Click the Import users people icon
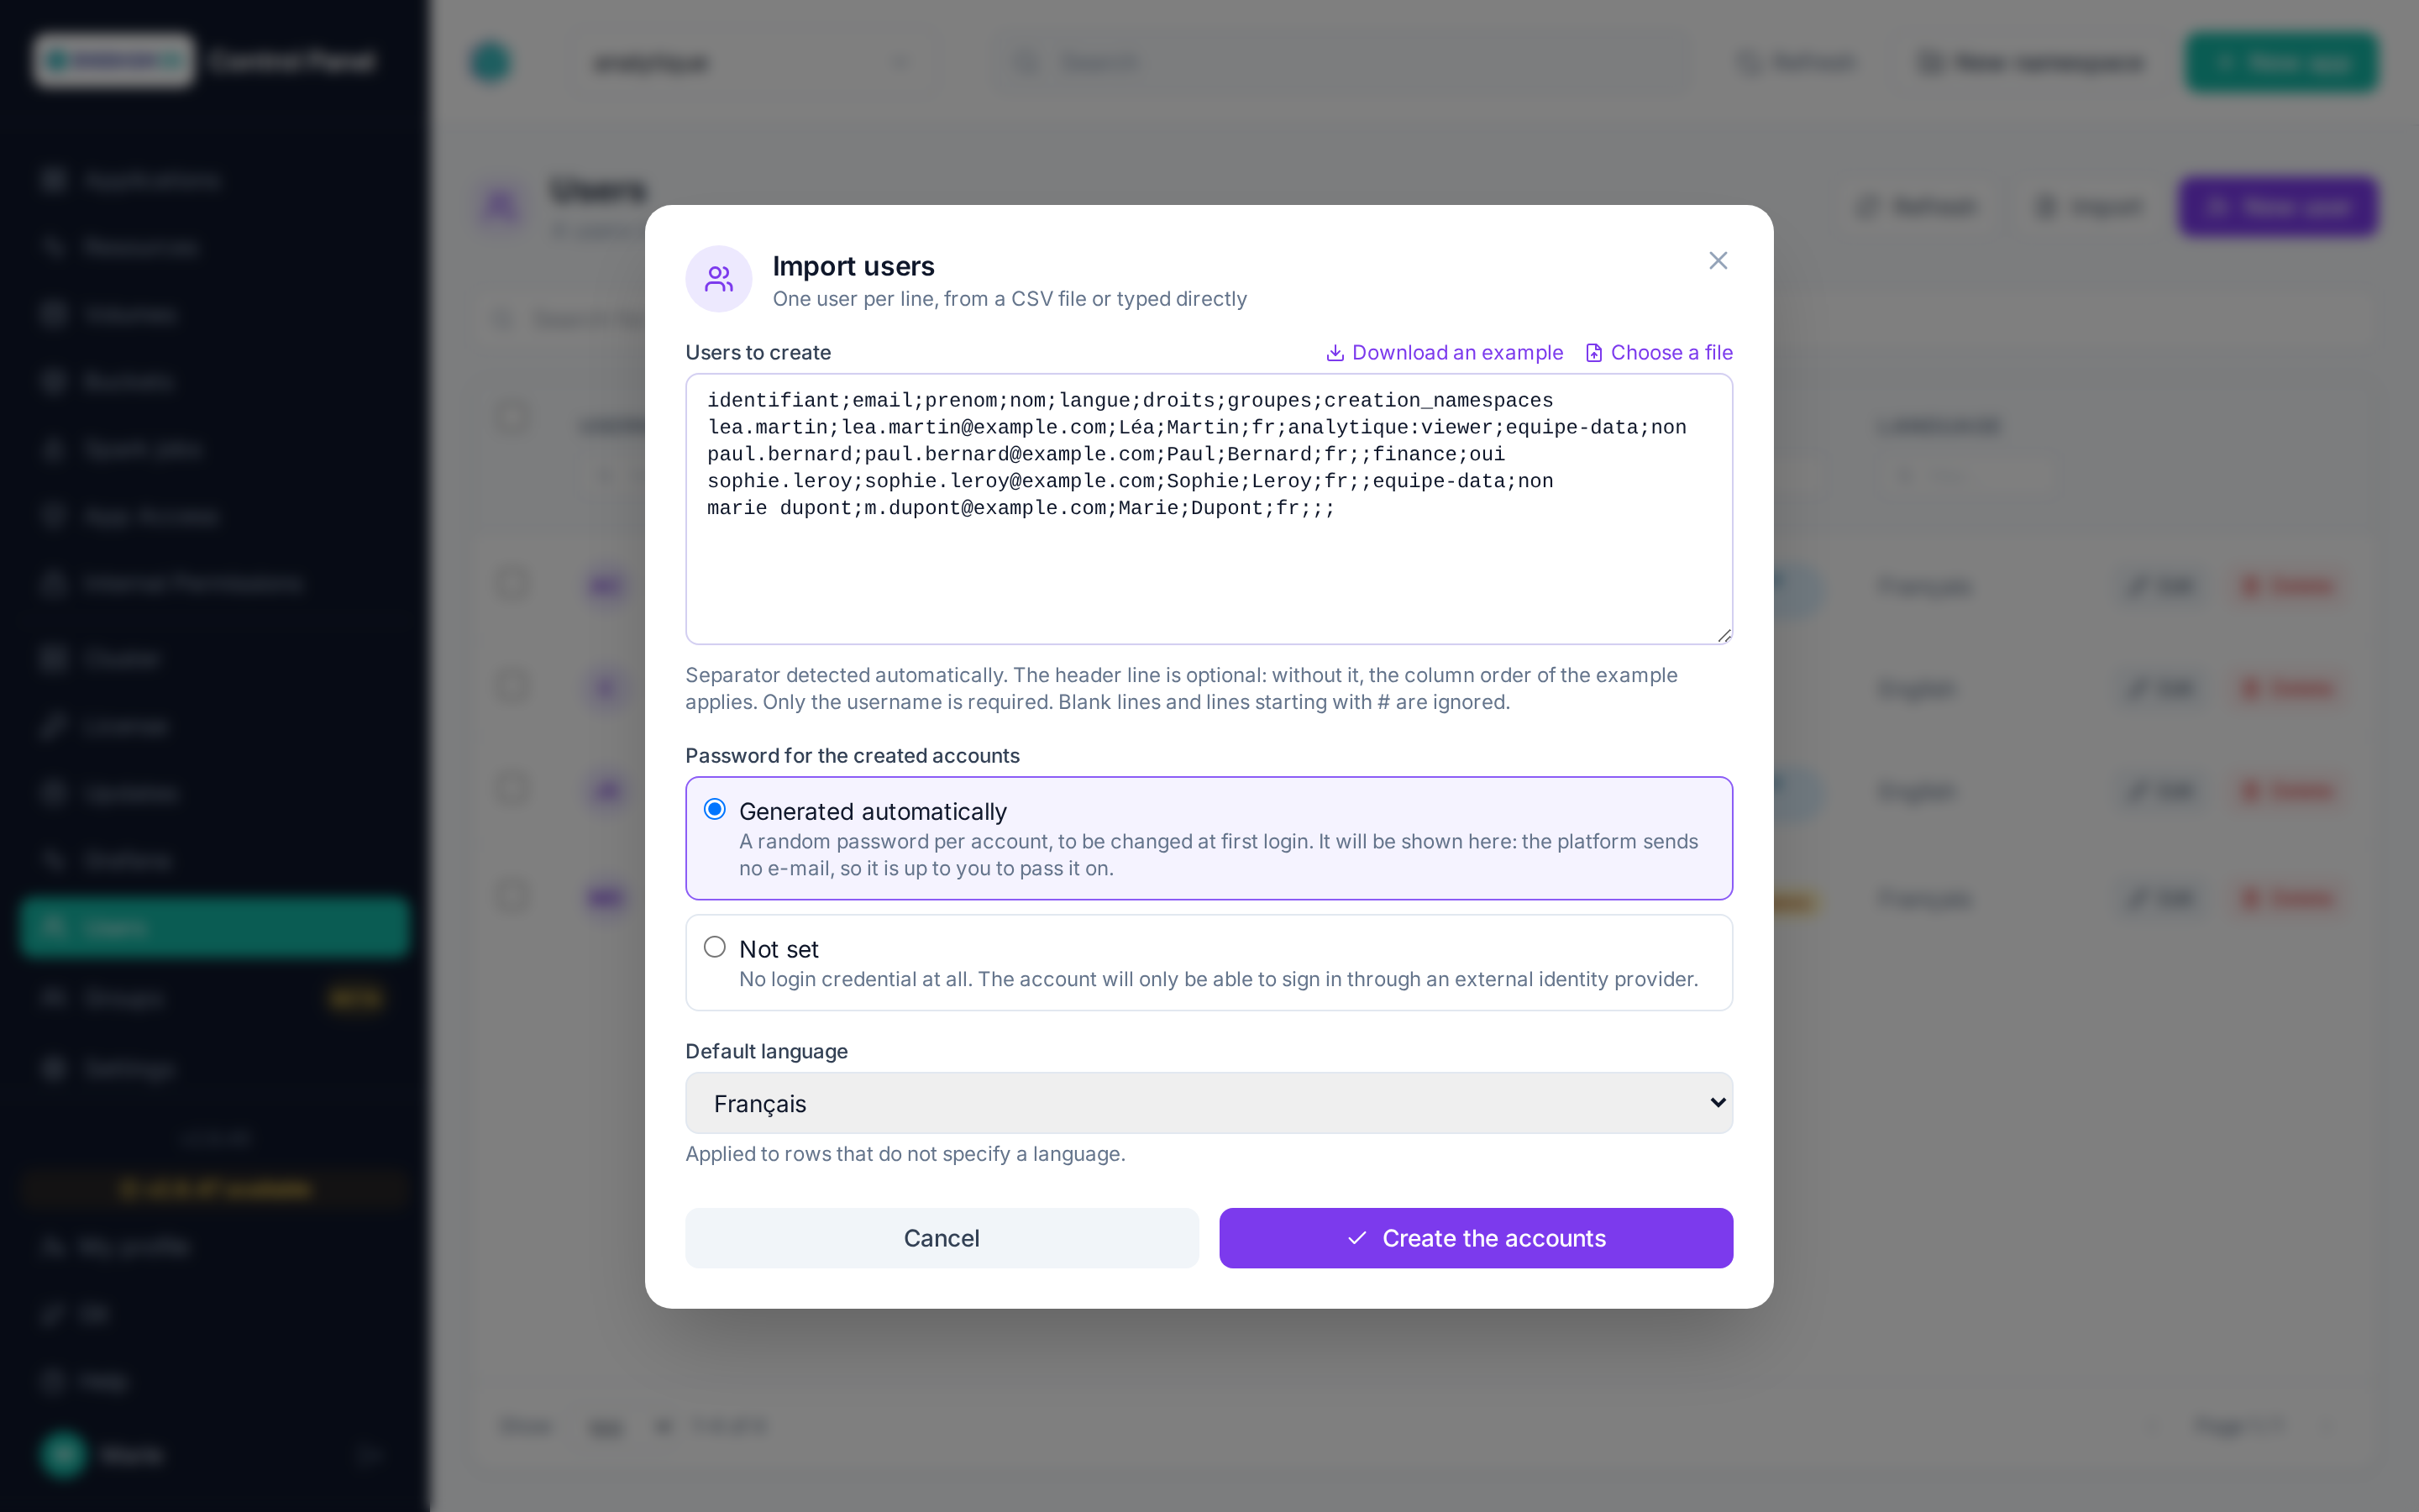Image resolution: width=2419 pixels, height=1512 pixels. click(719, 279)
